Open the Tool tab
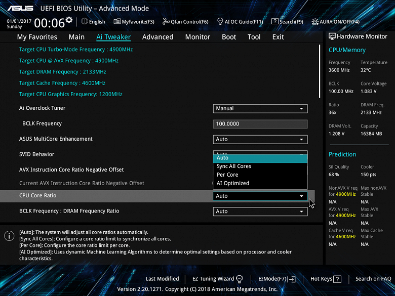Image resolution: width=395 pixels, height=296 pixels. coord(254,37)
